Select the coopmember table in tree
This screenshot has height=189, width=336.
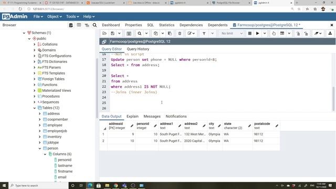point(57,119)
